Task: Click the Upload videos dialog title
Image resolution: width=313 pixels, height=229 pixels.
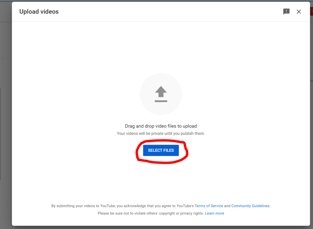Action: point(39,12)
